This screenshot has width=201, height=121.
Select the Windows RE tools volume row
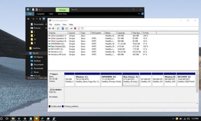click(x=99, y=54)
